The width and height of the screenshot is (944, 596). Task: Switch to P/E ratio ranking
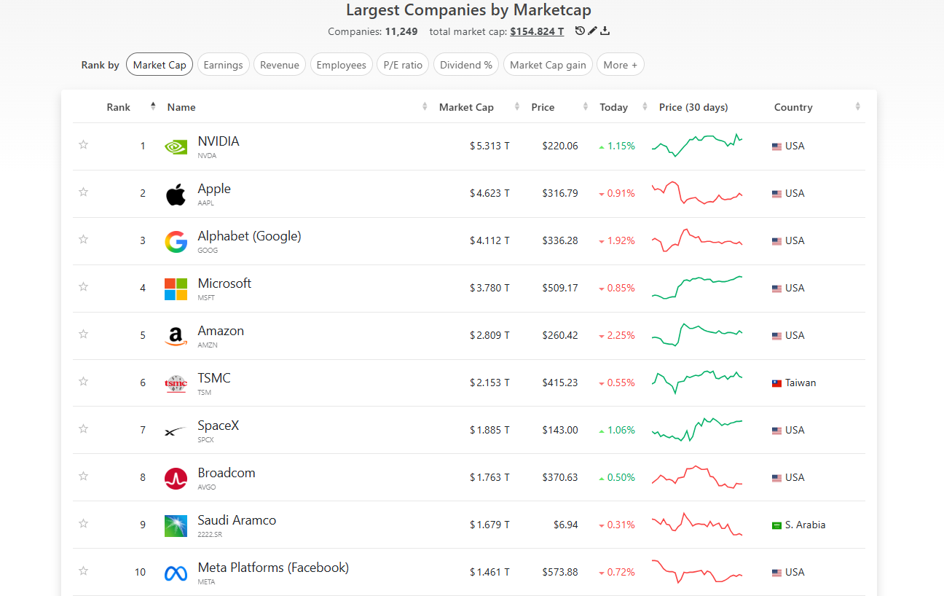tap(403, 65)
